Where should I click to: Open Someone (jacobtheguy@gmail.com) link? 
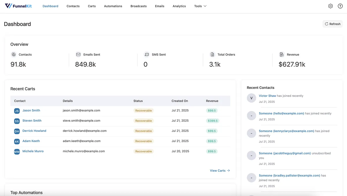pyautogui.click(x=285, y=153)
